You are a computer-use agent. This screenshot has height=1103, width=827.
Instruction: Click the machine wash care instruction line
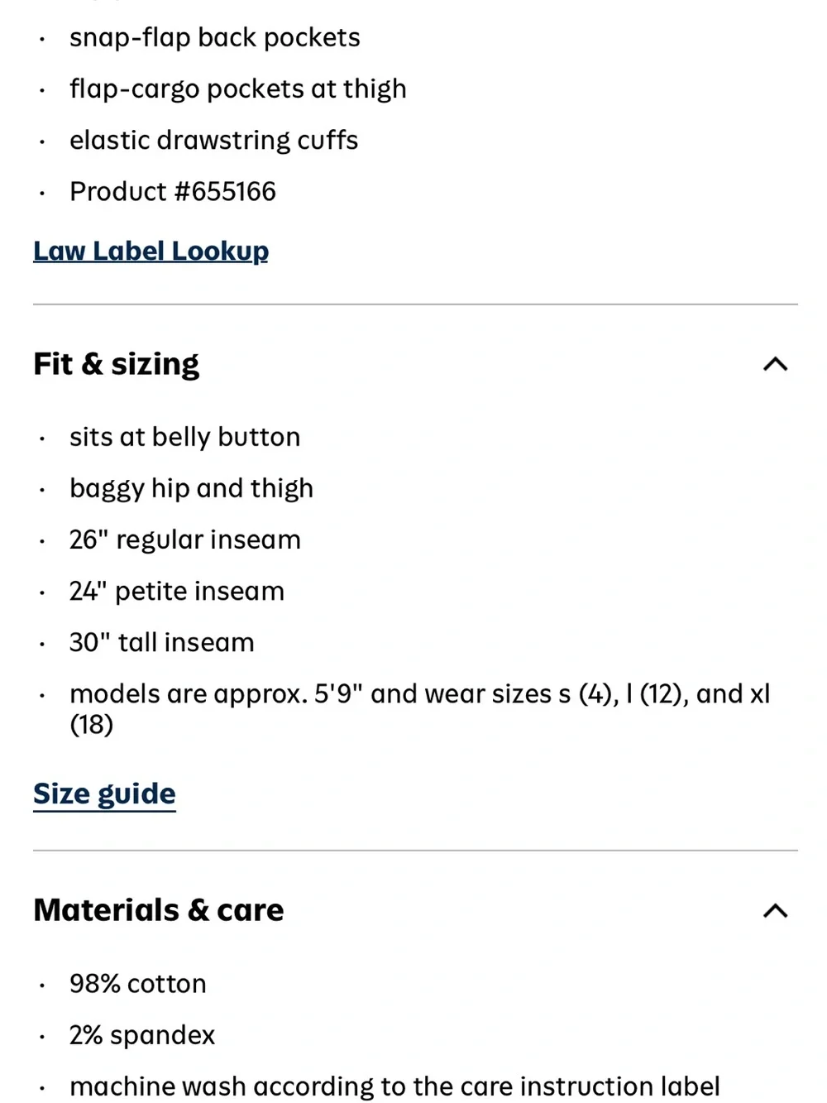tap(394, 1086)
